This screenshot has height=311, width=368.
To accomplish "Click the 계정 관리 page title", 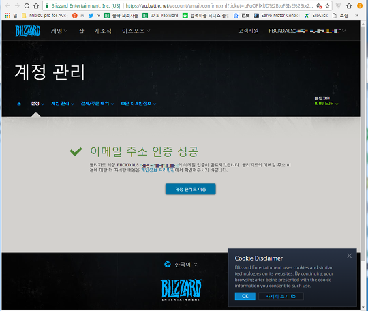I will [49, 72].
